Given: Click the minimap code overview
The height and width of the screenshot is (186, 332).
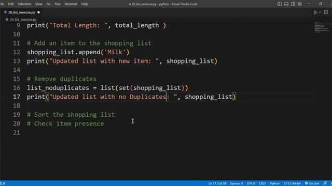Looking at the screenshot, I should click(322, 27).
